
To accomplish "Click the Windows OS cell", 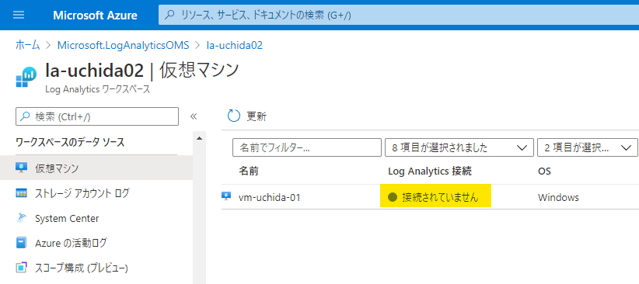I will coord(558,197).
